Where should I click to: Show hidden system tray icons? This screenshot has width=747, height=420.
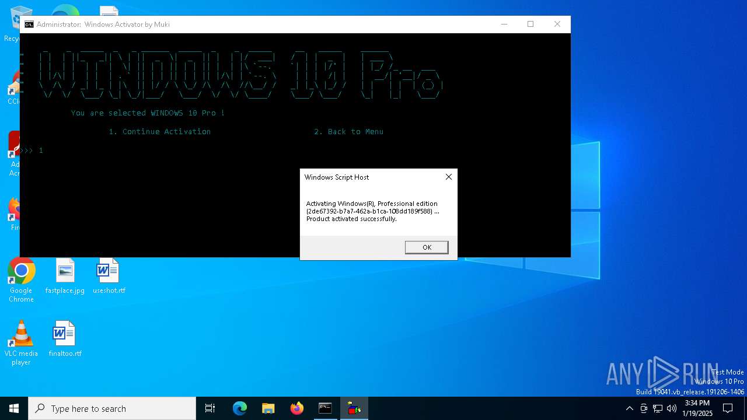point(629,408)
